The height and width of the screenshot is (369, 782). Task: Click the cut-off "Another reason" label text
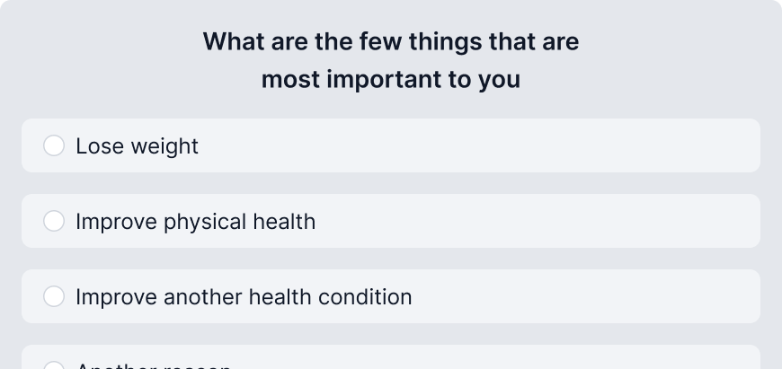(154, 366)
